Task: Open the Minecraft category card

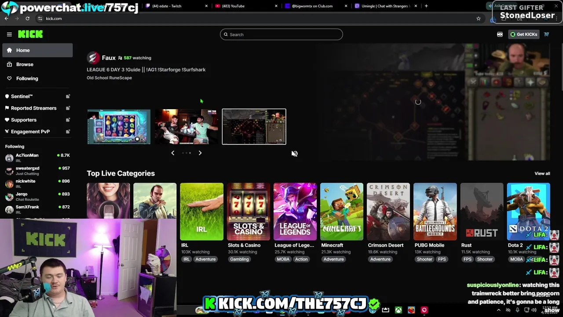Action: click(x=341, y=212)
